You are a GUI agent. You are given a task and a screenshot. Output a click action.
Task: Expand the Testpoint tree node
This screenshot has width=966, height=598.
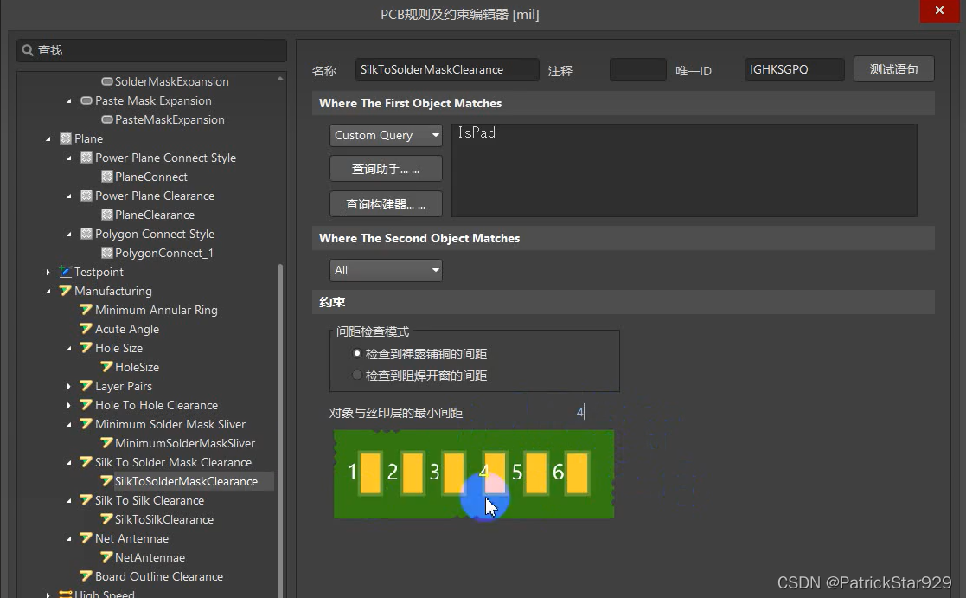[48, 272]
